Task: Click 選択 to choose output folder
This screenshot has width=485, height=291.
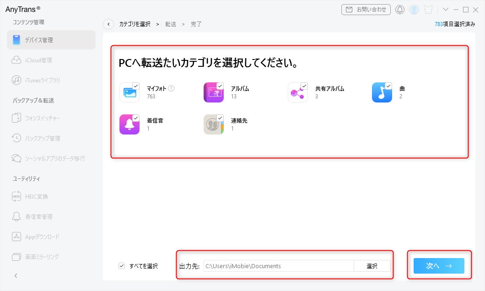Action: (x=372, y=266)
